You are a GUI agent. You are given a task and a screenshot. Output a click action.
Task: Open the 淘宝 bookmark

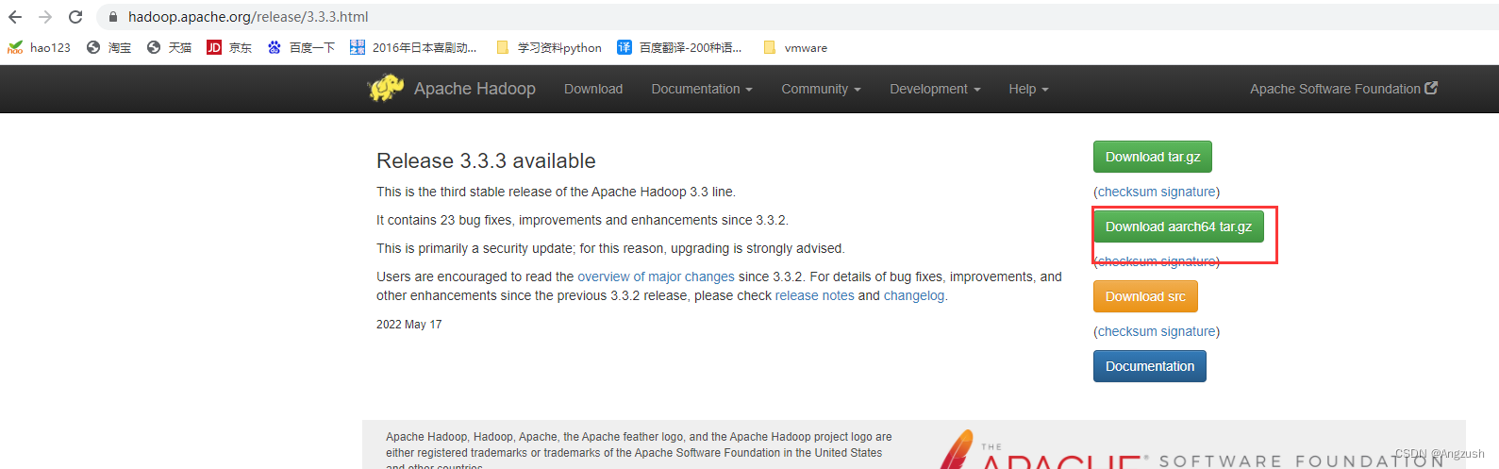tap(108, 47)
